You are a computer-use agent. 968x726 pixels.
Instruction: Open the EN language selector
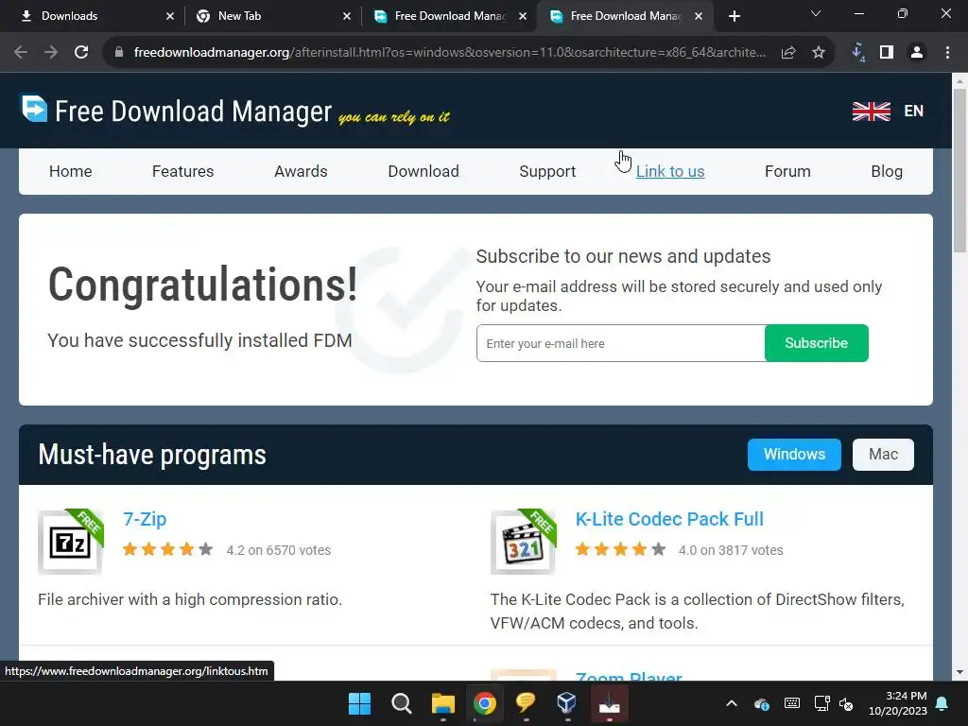tap(914, 112)
